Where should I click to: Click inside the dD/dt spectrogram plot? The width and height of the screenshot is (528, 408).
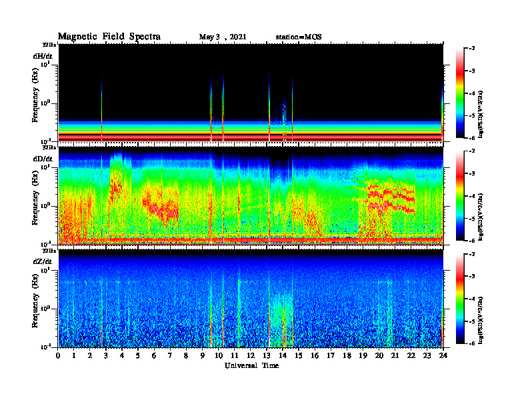point(251,195)
